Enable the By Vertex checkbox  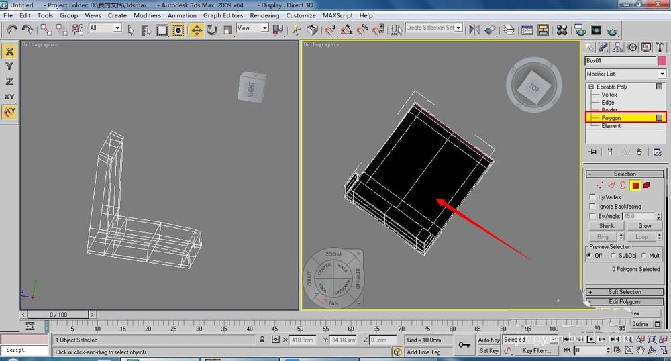[592, 197]
